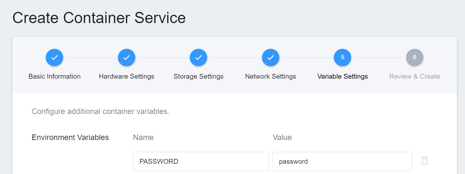This screenshot has width=465, height=174.
Task: Focus the Name field containing PASSWORD
Action: [201, 161]
